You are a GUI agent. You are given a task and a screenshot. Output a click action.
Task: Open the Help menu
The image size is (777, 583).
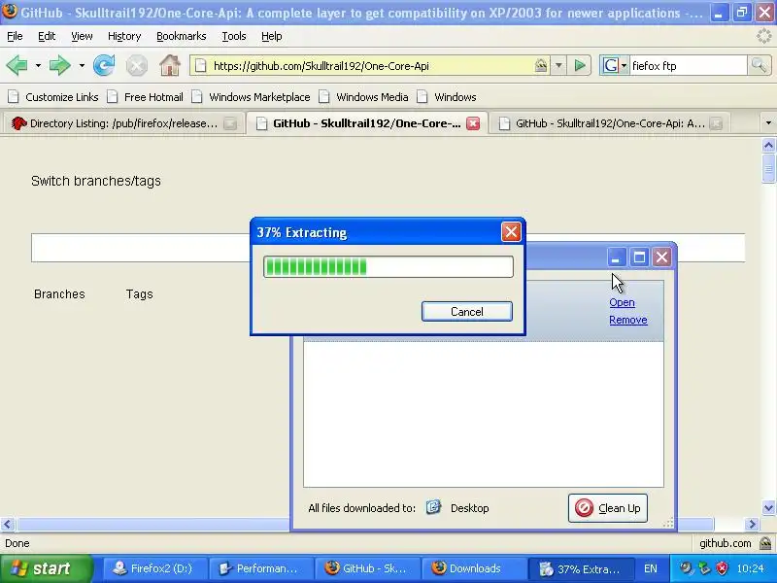click(272, 36)
